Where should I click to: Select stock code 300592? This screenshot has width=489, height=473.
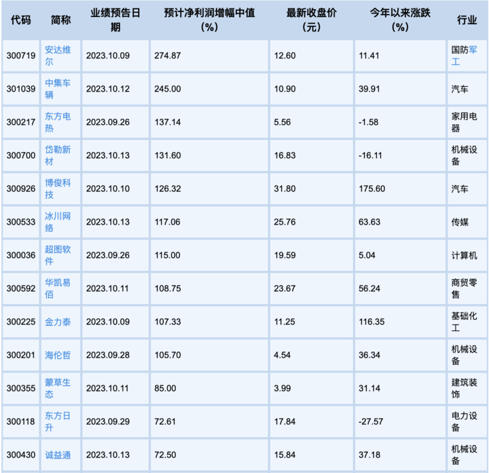tap(21, 288)
